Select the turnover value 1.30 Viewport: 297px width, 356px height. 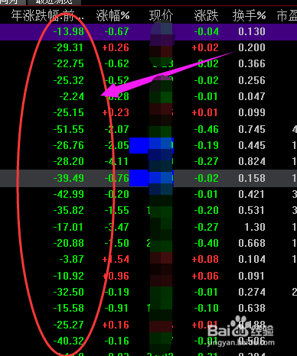tap(255, 227)
